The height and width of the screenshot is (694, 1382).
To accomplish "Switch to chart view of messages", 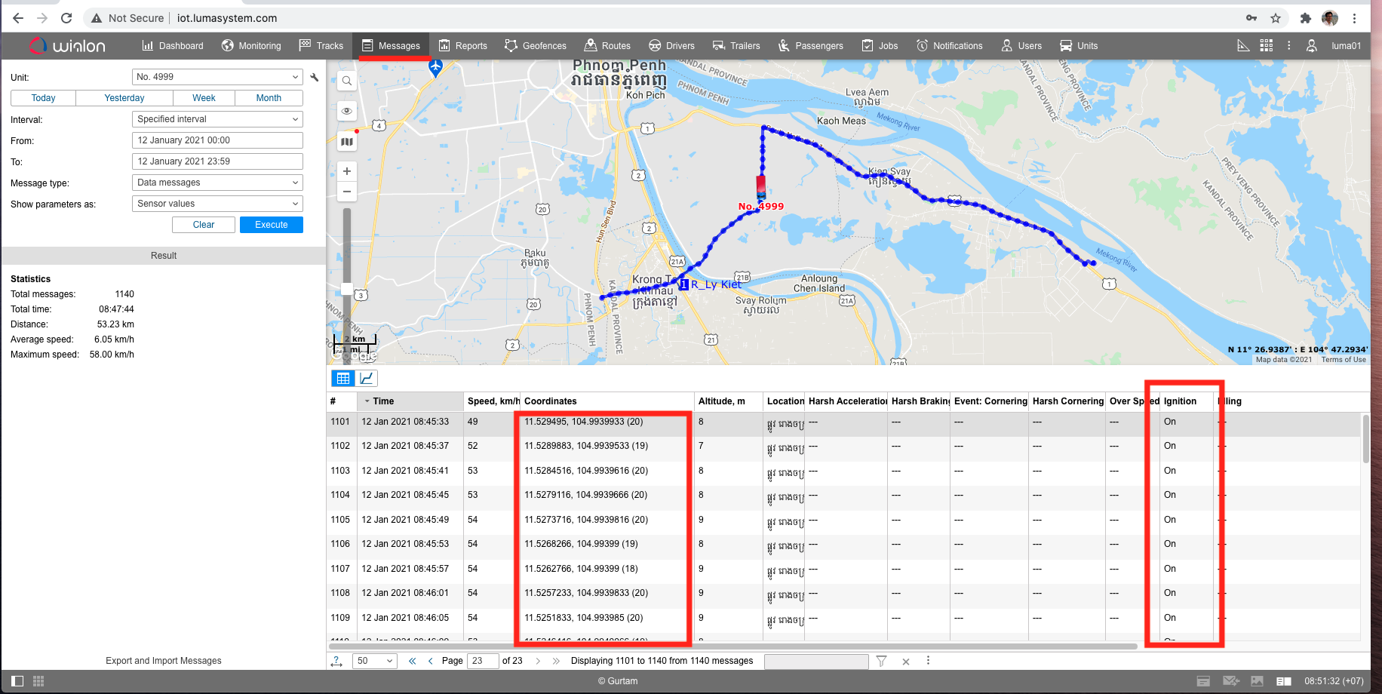I will pos(367,378).
